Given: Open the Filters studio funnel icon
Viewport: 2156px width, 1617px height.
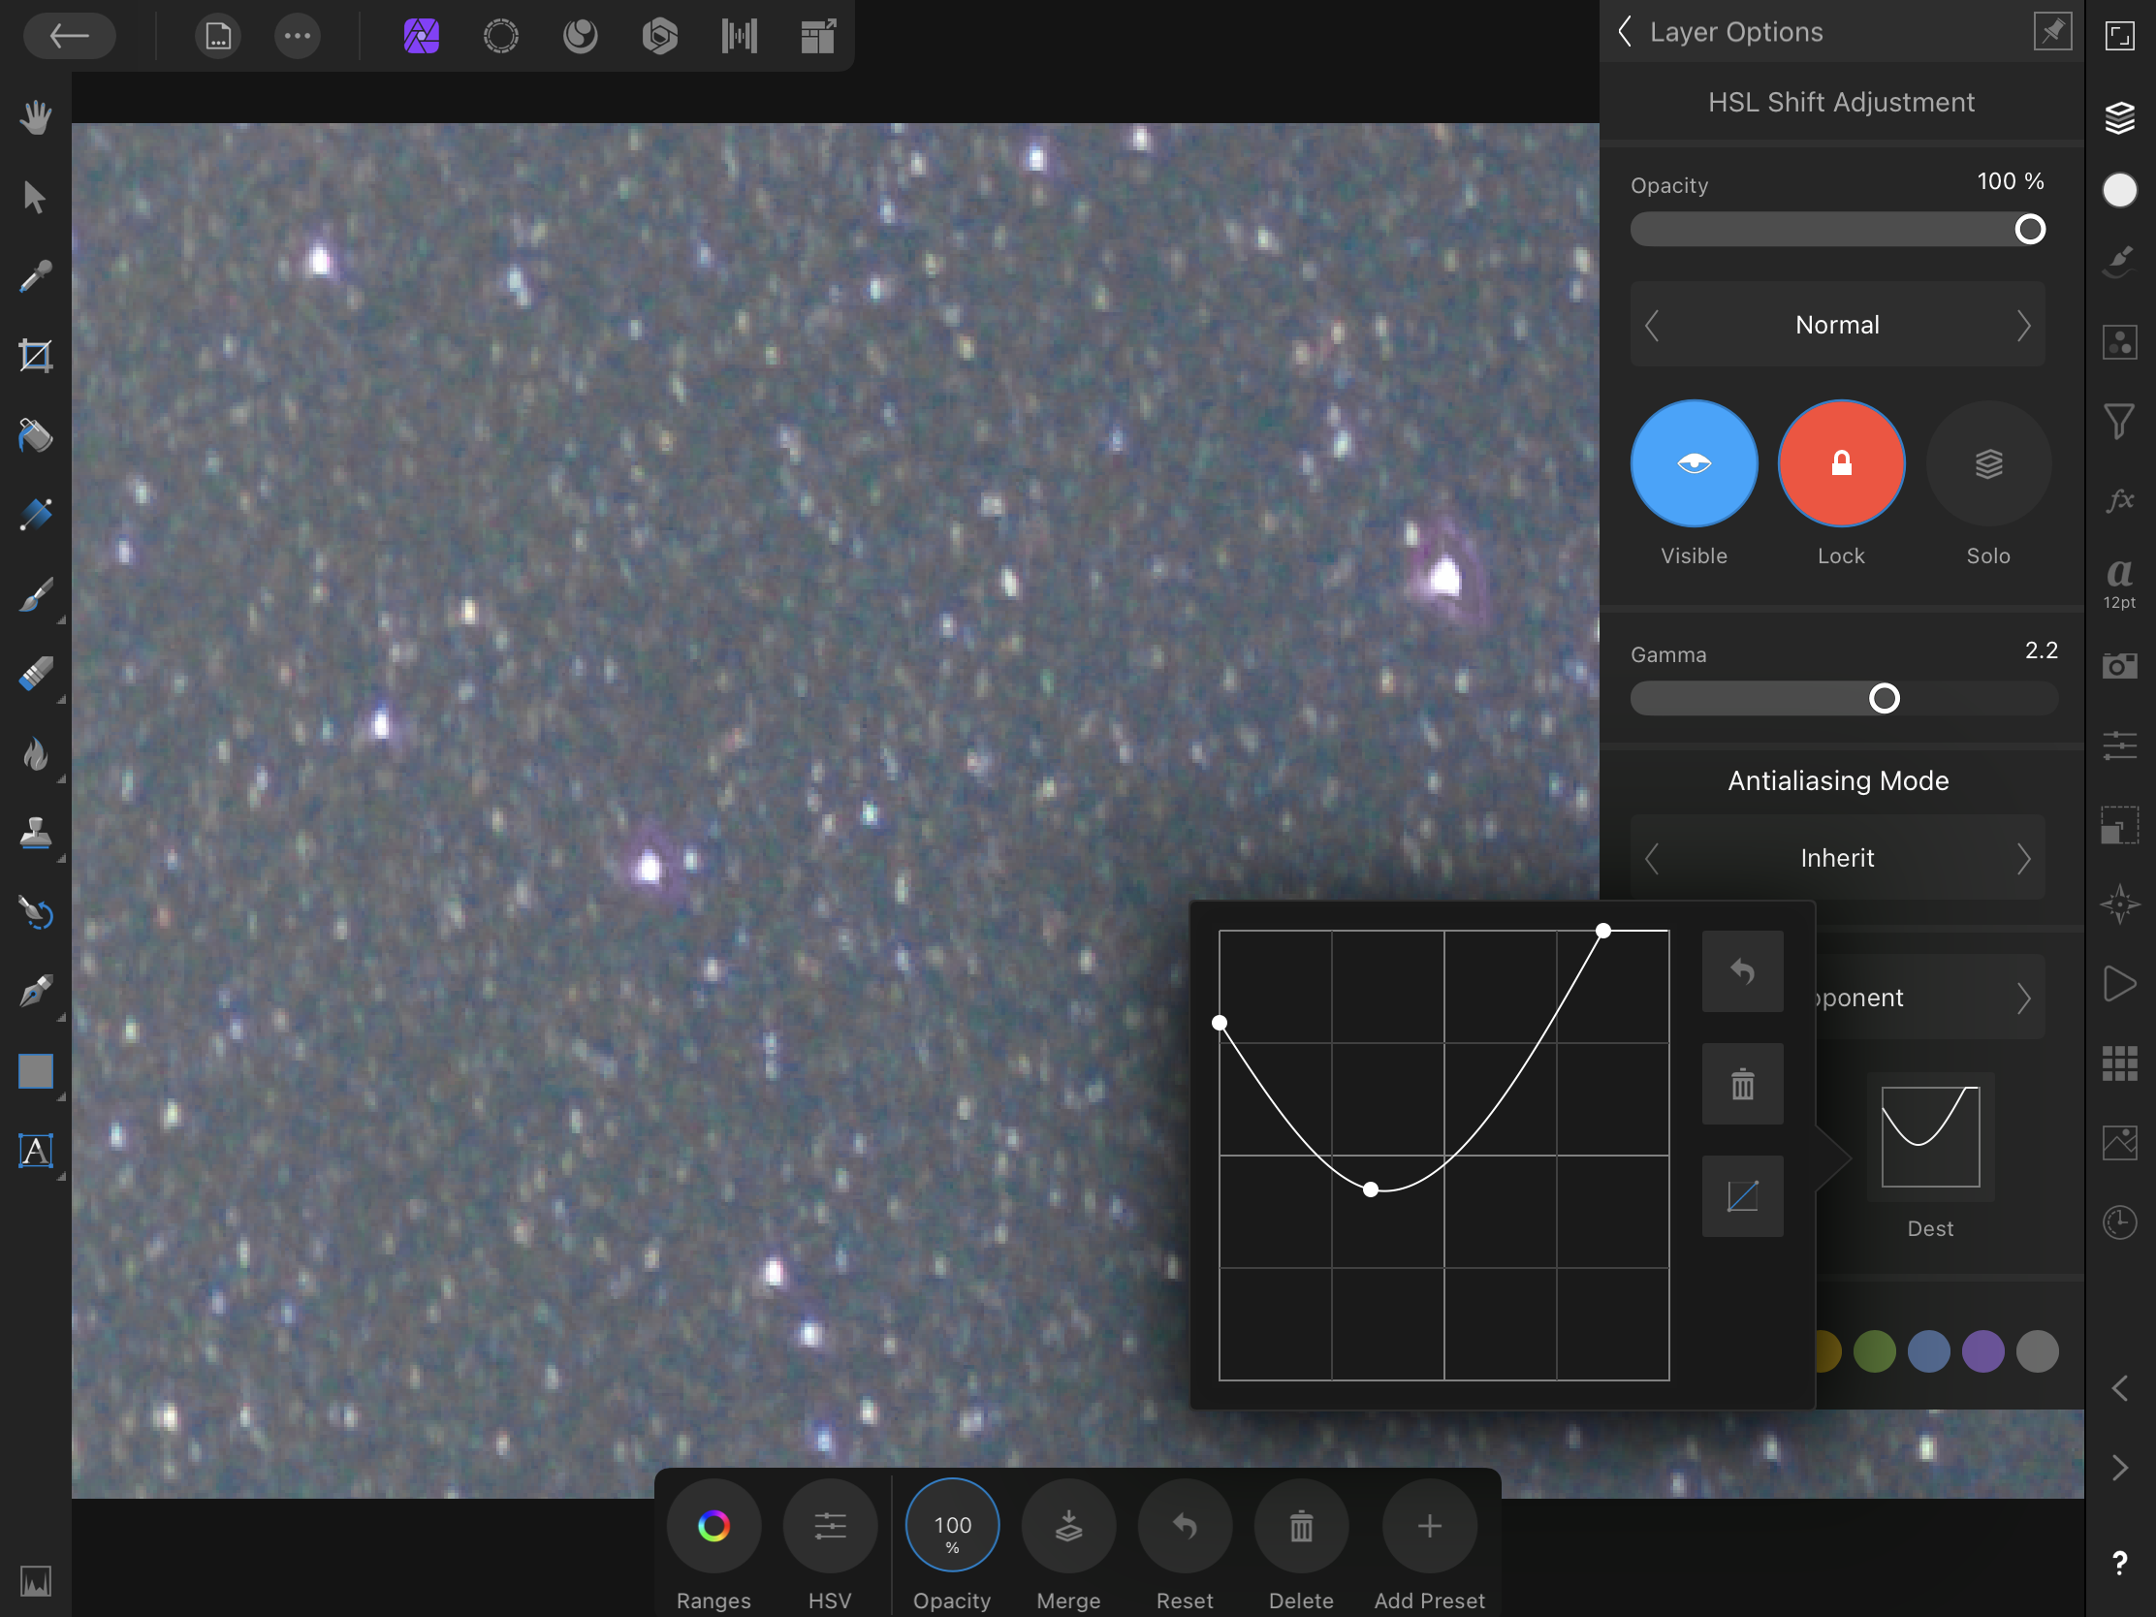Looking at the screenshot, I should [x=2119, y=421].
